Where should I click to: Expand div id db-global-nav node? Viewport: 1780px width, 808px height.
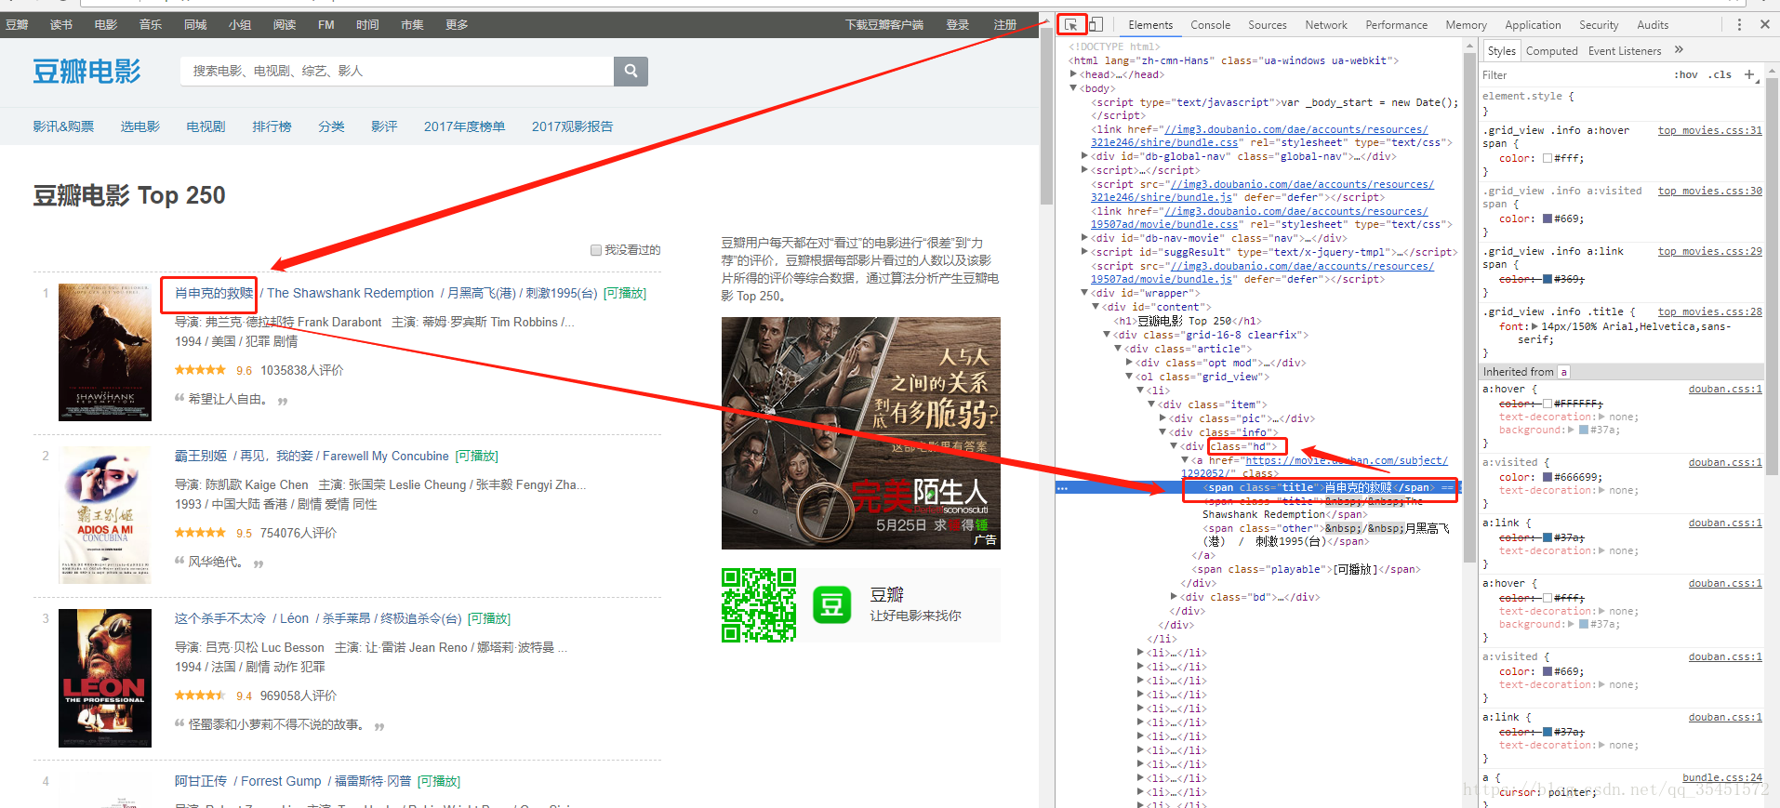click(x=1085, y=156)
